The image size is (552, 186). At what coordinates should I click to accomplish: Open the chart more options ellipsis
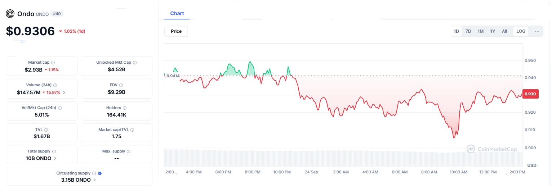click(537, 31)
